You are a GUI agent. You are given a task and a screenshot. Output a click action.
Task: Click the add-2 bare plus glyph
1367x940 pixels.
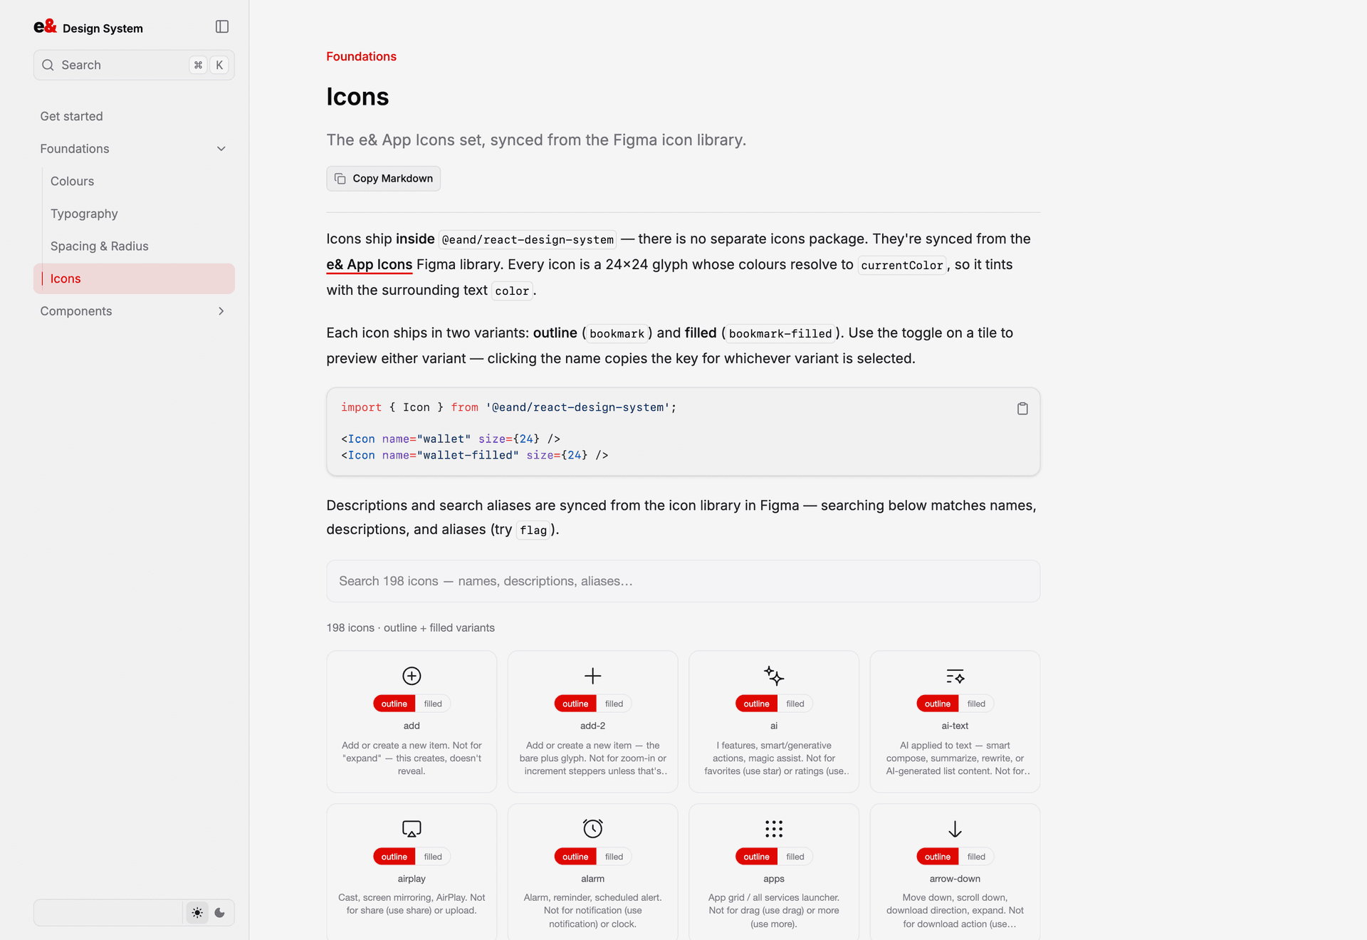pos(593,676)
